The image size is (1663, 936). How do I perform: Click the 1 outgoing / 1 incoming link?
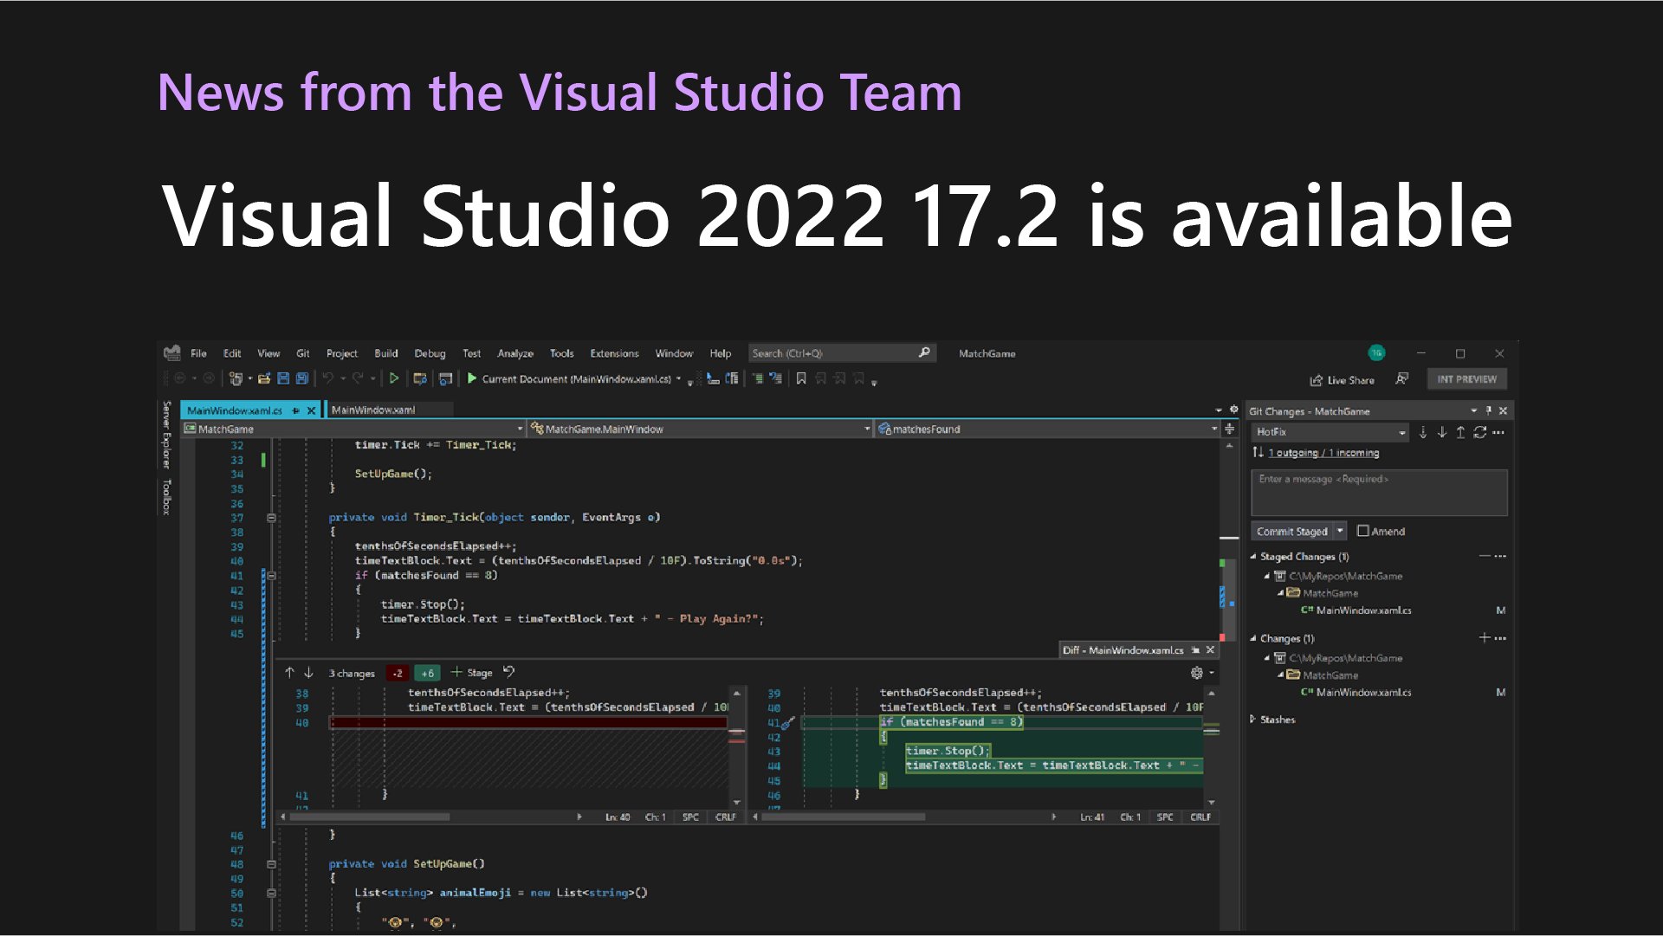[x=1321, y=452]
